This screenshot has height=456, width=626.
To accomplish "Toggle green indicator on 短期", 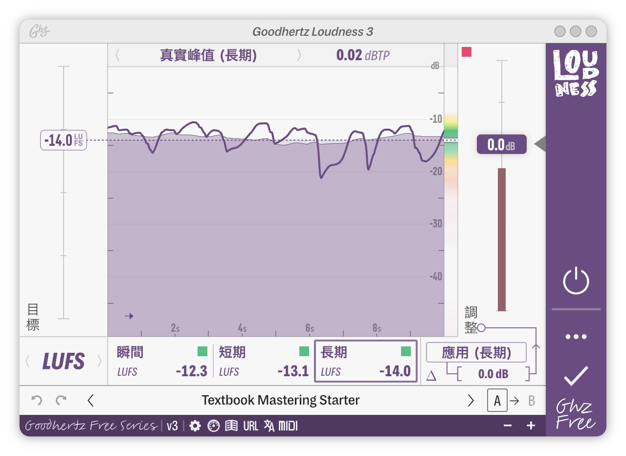I will pos(304,351).
